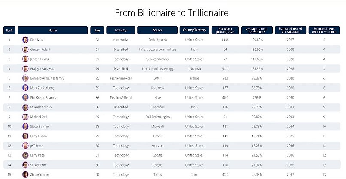Click Michael Dell's profile picture
Screen dimensions: 346x179
pyautogui.click(x=25, y=117)
